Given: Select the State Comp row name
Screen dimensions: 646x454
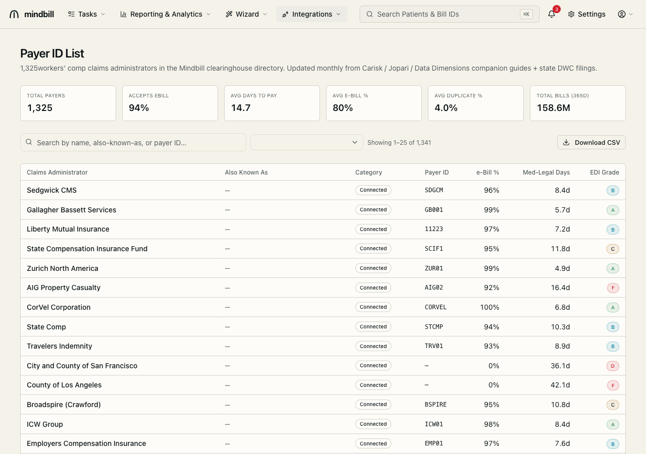Looking at the screenshot, I should tap(46, 327).
